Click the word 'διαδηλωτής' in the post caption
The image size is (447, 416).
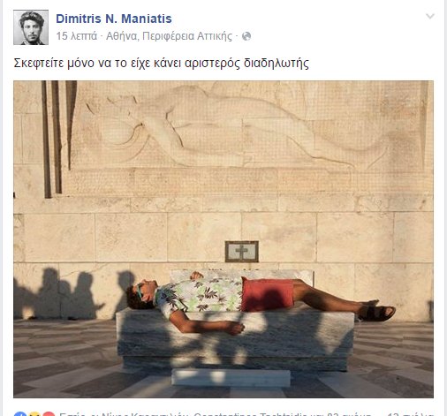click(x=277, y=63)
